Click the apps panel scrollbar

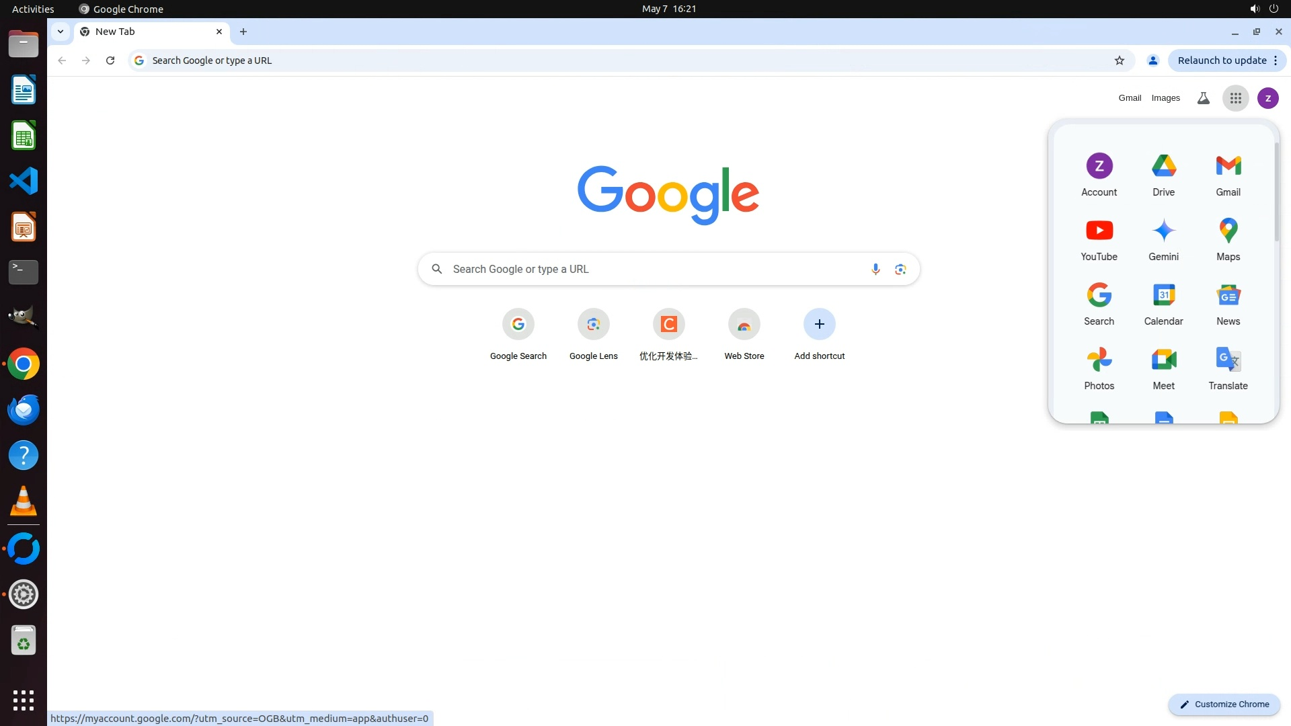coord(1276,192)
